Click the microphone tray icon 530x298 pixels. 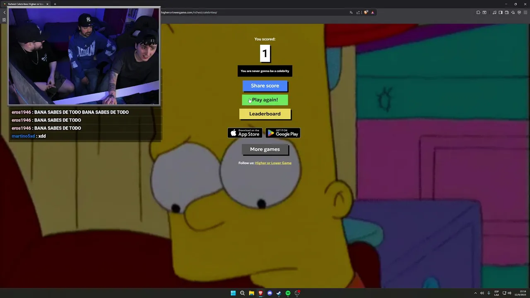(489, 293)
